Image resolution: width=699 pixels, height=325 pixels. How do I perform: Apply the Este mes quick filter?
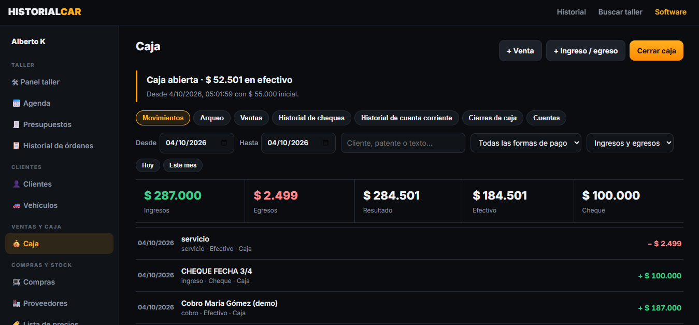coord(183,165)
